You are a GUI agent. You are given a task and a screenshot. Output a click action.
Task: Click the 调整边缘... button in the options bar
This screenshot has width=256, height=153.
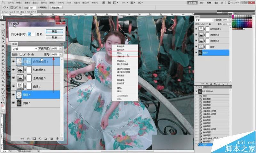pyautogui.click(x=56, y=8)
